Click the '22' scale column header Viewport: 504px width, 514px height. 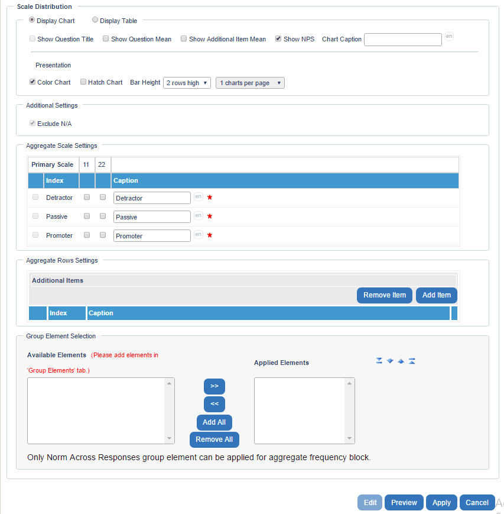pyautogui.click(x=102, y=164)
